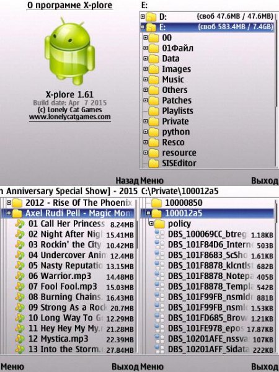Select the DBS_10201AFF_Sidata file name

[x=209, y=349]
